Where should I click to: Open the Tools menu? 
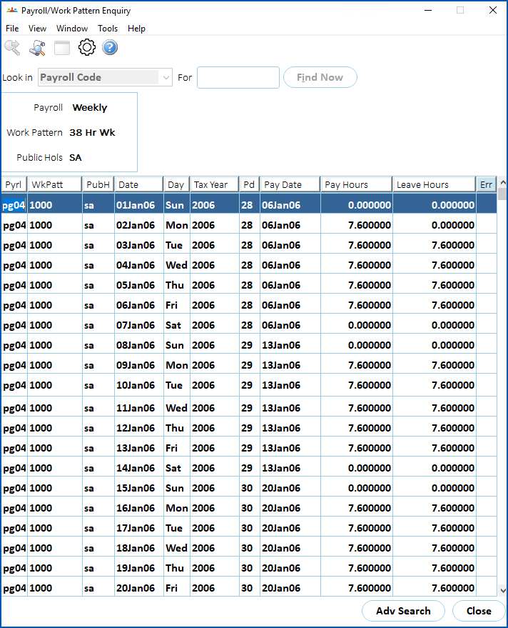pyautogui.click(x=108, y=29)
